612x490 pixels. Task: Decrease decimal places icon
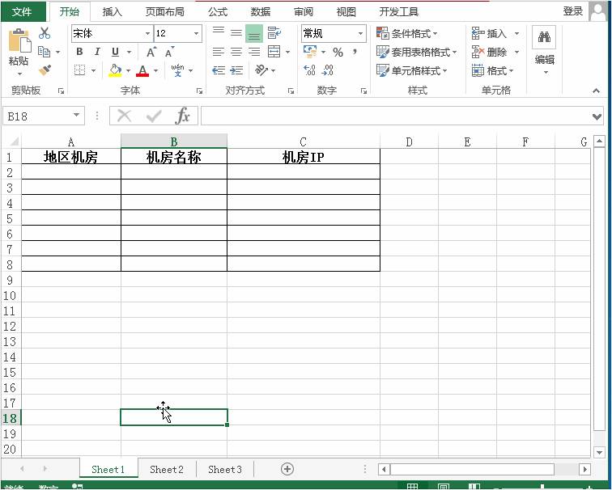point(328,70)
